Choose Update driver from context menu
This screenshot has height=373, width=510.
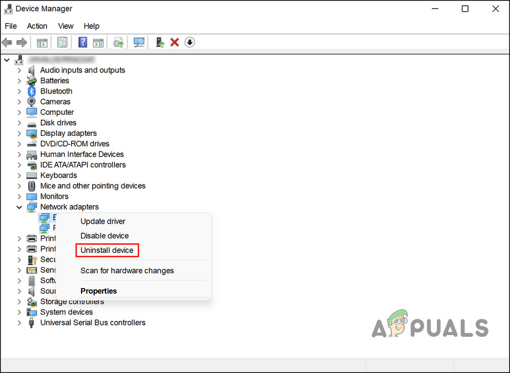pyautogui.click(x=103, y=221)
